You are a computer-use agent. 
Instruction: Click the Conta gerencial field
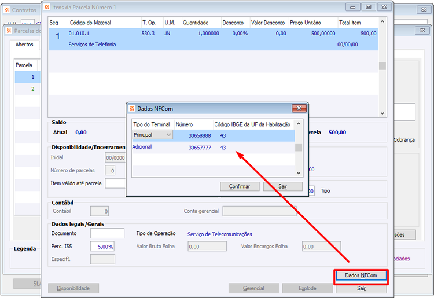click(x=259, y=211)
